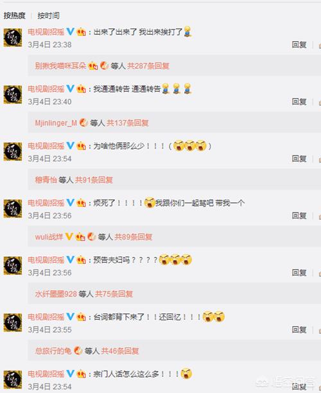Click blue V badge on 出来了出来了 comment
The image size is (321, 393).
click(x=71, y=31)
